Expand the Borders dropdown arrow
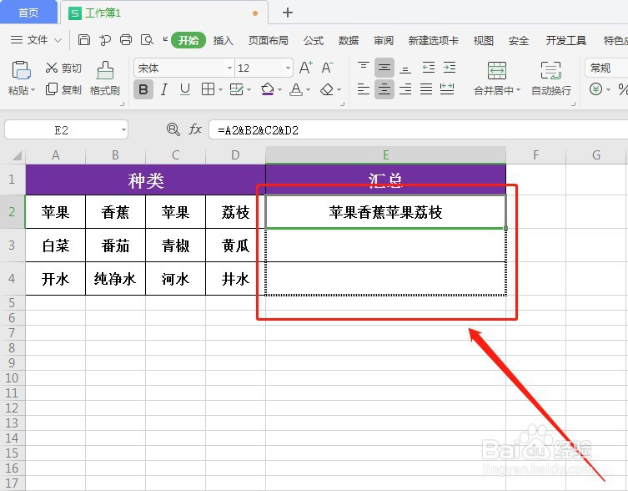The image size is (628, 491). [220, 90]
